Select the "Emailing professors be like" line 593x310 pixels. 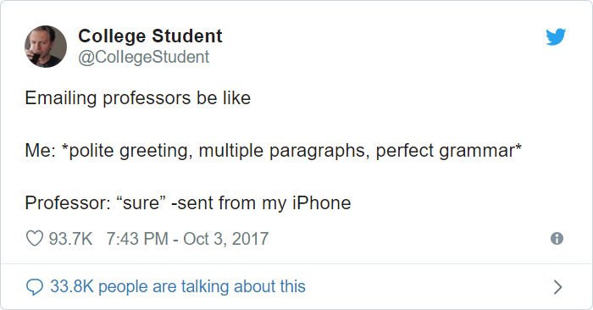click(x=137, y=98)
